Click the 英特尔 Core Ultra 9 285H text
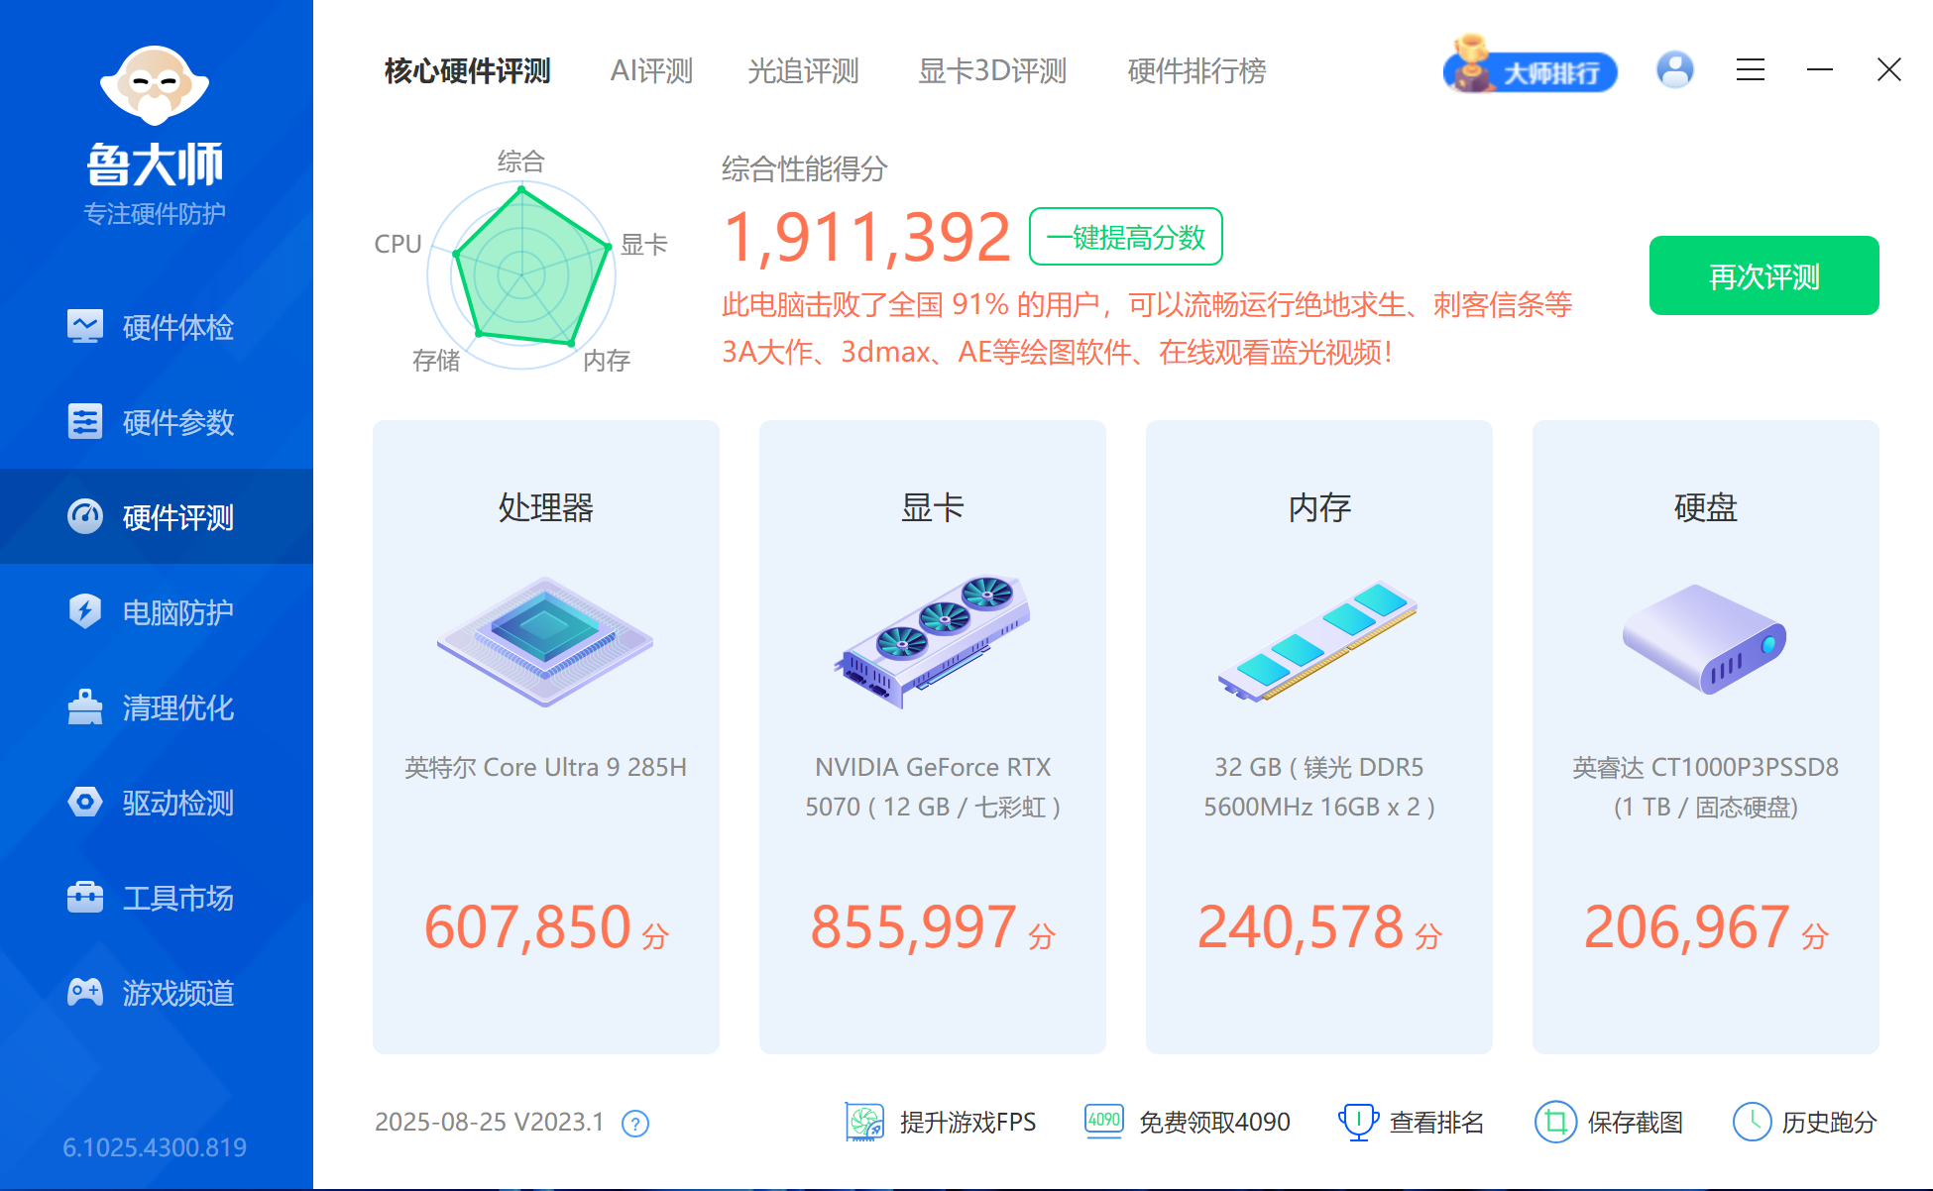The width and height of the screenshot is (1933, 1191). pyautogui.click(x=546, y=767)
